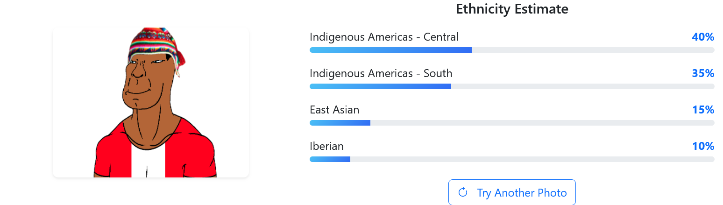The height and width of the screenshot is (205, 723).
Task: Click the gray unfilled track of the Iberian bar
Action: pyautogui.click(x=532, y=159)
